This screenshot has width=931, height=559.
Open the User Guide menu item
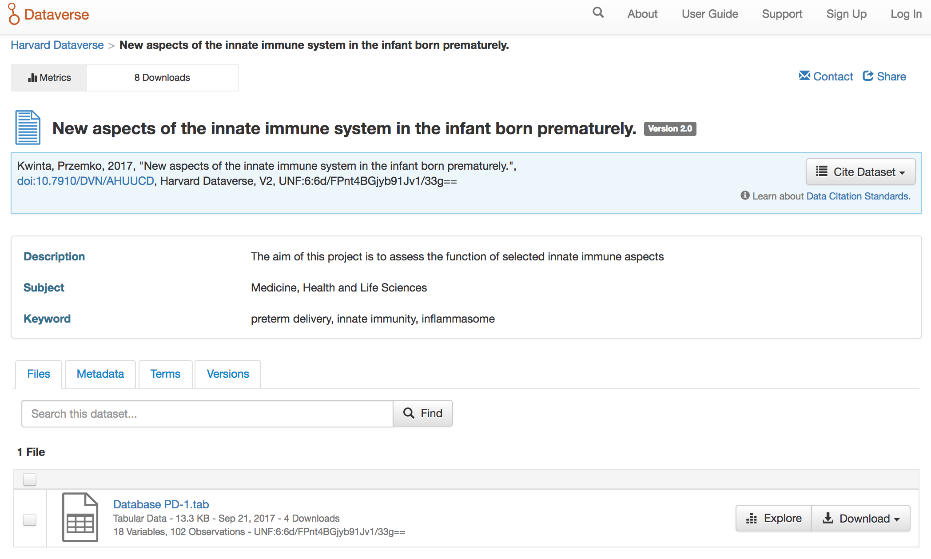(710, 14)
